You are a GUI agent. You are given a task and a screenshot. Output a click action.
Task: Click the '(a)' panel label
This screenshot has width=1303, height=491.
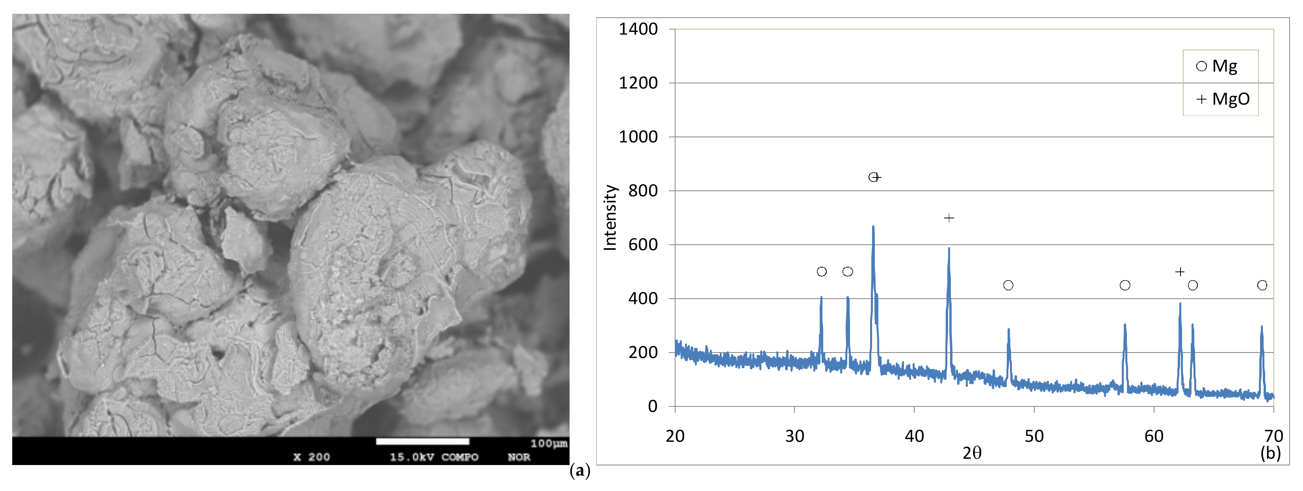(x=580, y=471)
